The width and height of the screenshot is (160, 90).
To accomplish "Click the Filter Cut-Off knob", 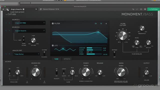I will click(123, 36).
